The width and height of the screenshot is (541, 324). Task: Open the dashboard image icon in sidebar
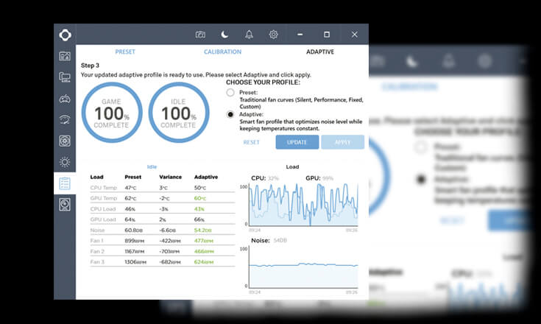coord(65,56)
